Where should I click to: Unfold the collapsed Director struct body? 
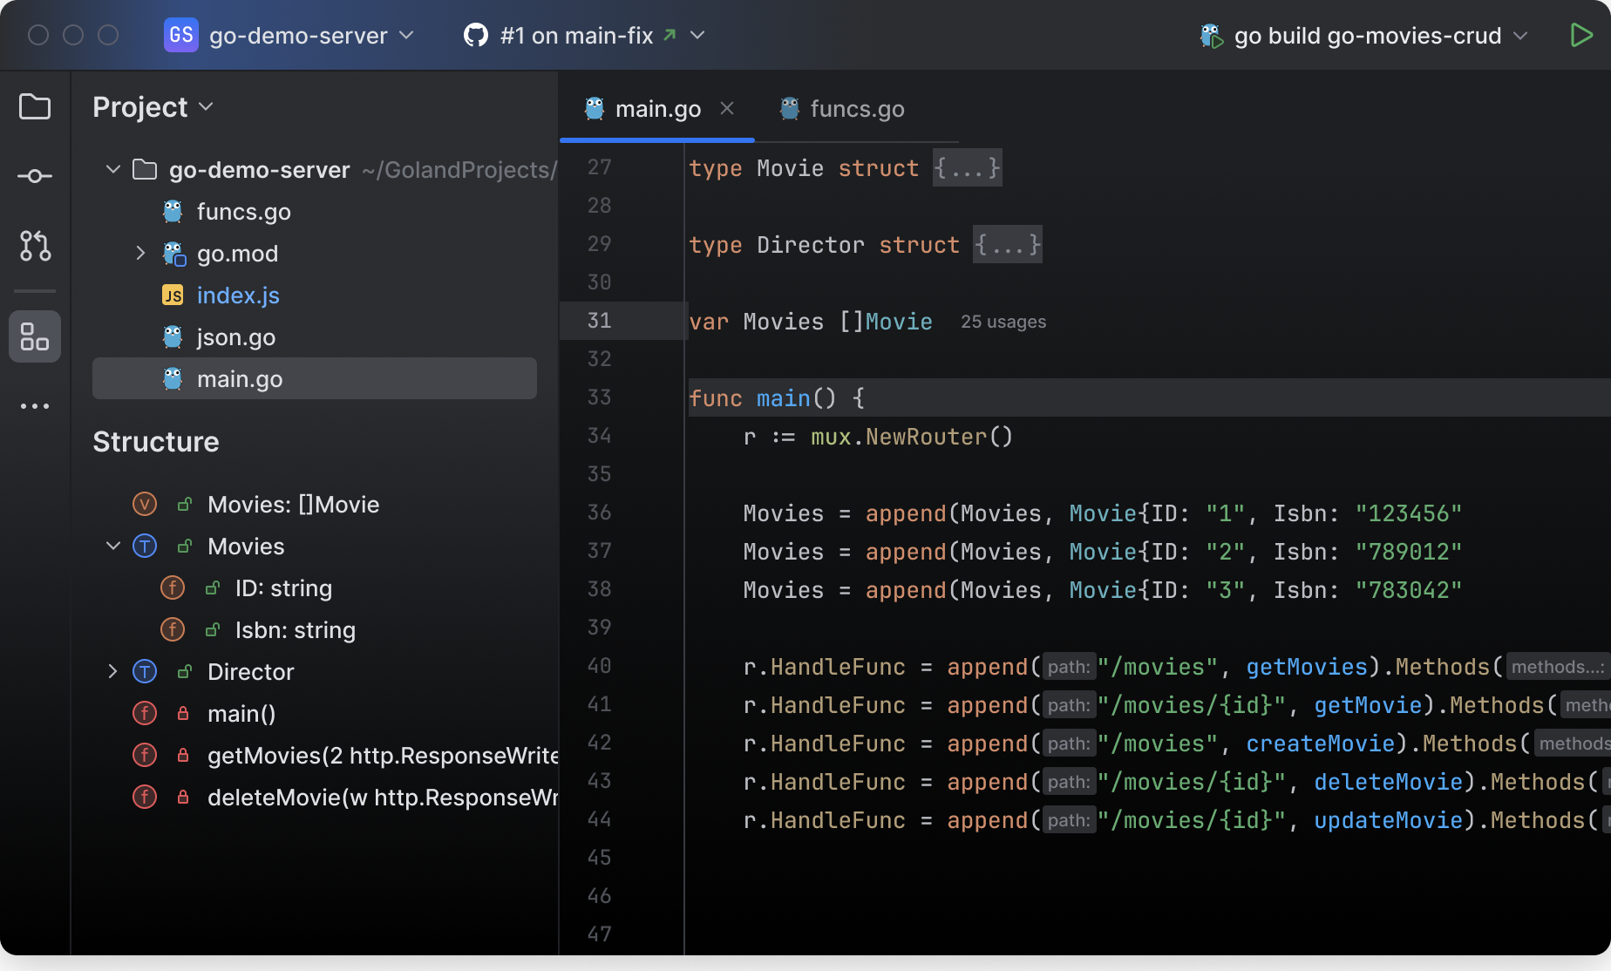click(x=1007, y=245)
